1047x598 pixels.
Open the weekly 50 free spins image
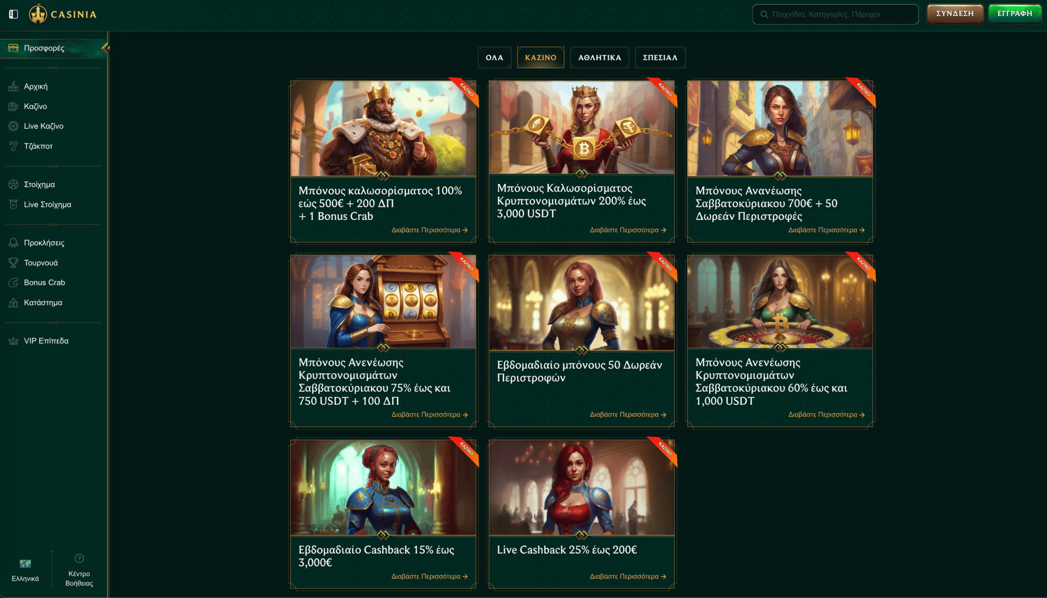tap(582, 303)
